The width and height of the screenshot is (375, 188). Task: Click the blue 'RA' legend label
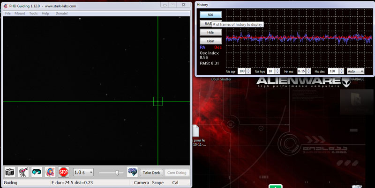point(202,47)
